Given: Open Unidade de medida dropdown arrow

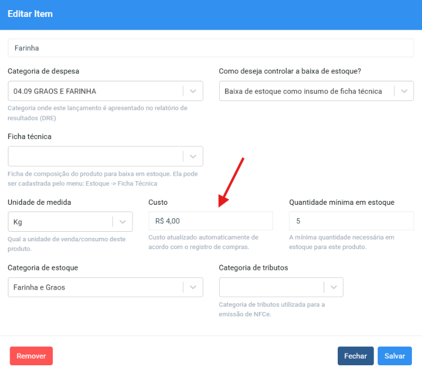Looking at the screenshot, I should tap(122, 222).
